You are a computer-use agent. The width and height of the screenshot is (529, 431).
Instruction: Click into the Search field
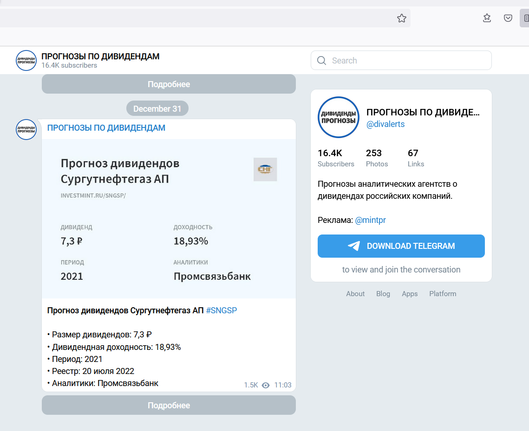[401, 60]
